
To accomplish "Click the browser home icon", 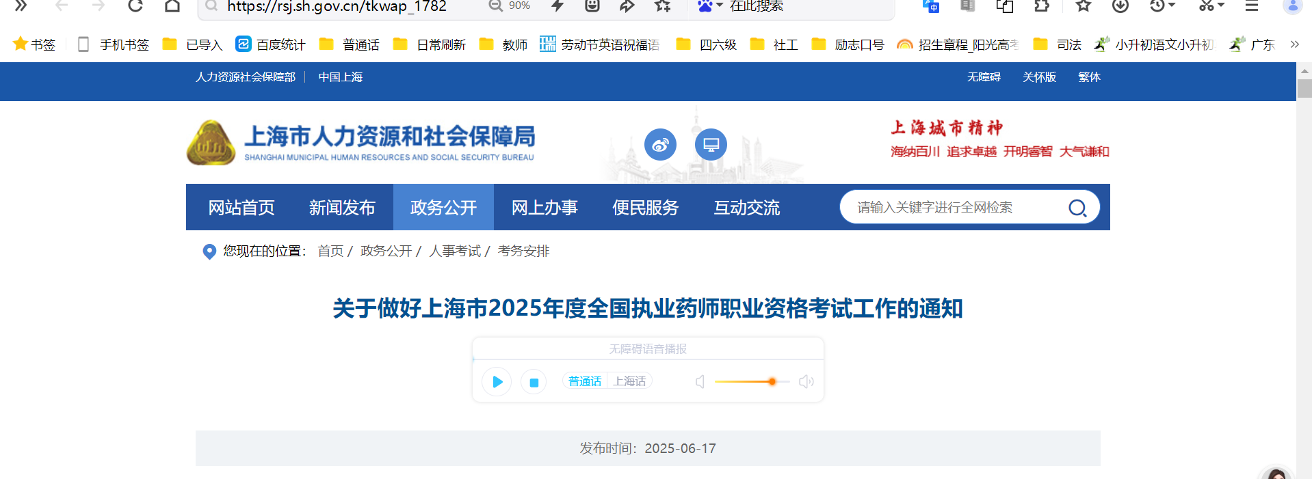I will [x=172, y=6].
